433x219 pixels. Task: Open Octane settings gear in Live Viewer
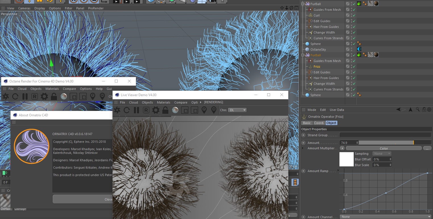[156, 110]
